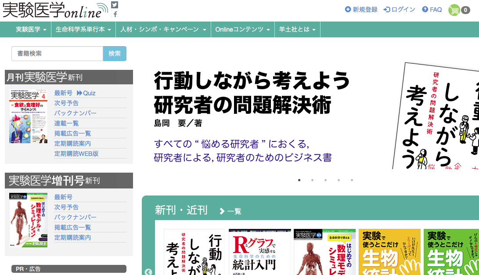The image size is (479, 275).
Task: Open the Twitter icon link
Action: (x=115, y=5)
